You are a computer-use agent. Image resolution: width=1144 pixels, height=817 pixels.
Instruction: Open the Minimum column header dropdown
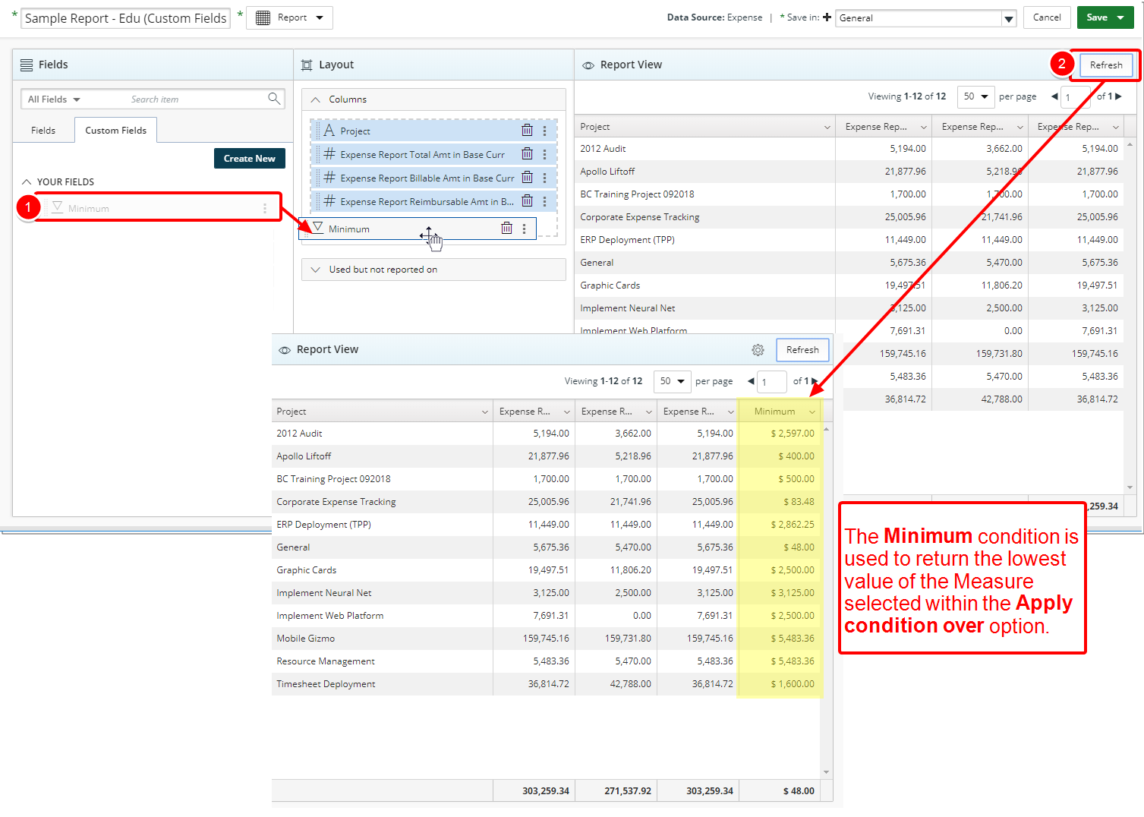pyautogui.click(x=812, y=412)
